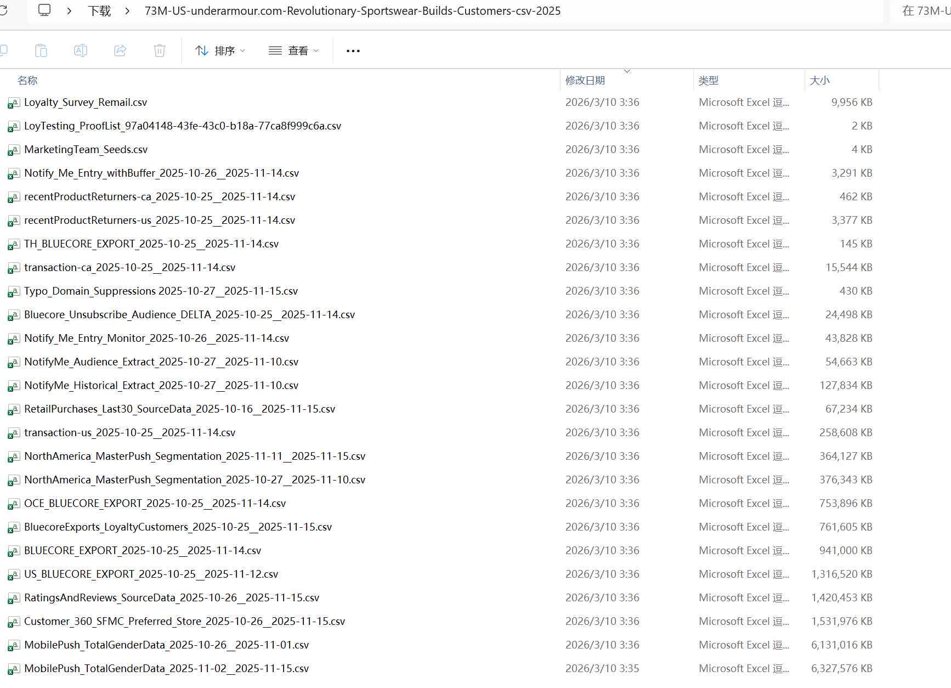This screenshot has width=951, height=688.
Task: Select MarketingTeam_Seeds.csv file name
Action: pos(86,149)
